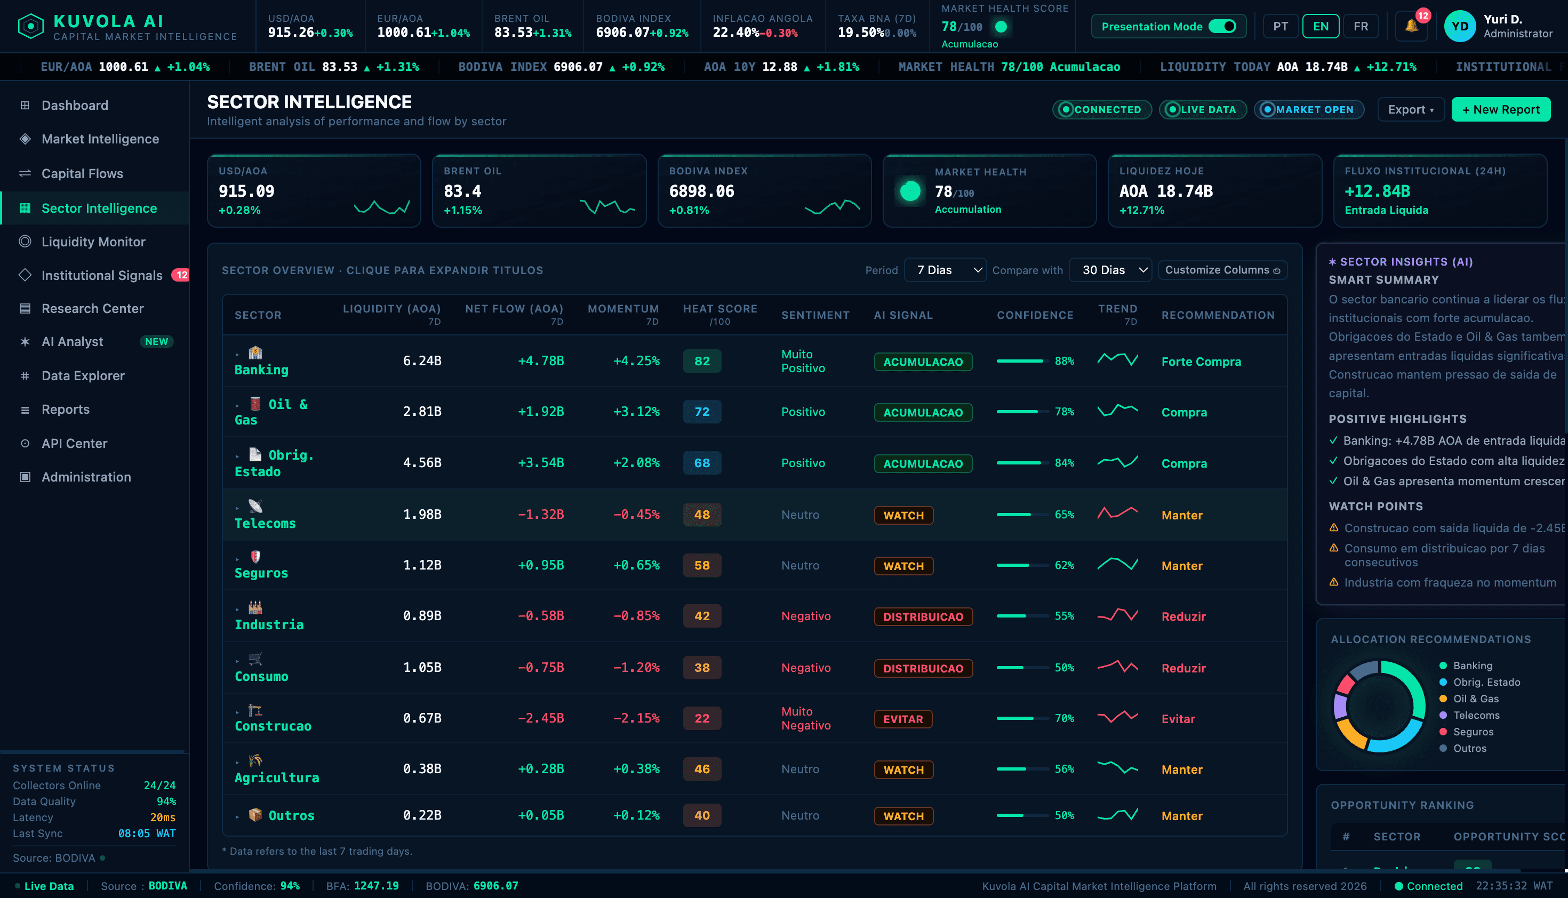Screen dimensions: 1568x898
Task: Click the Consumo shopping cart icon
Action: (x=255, y=660)
